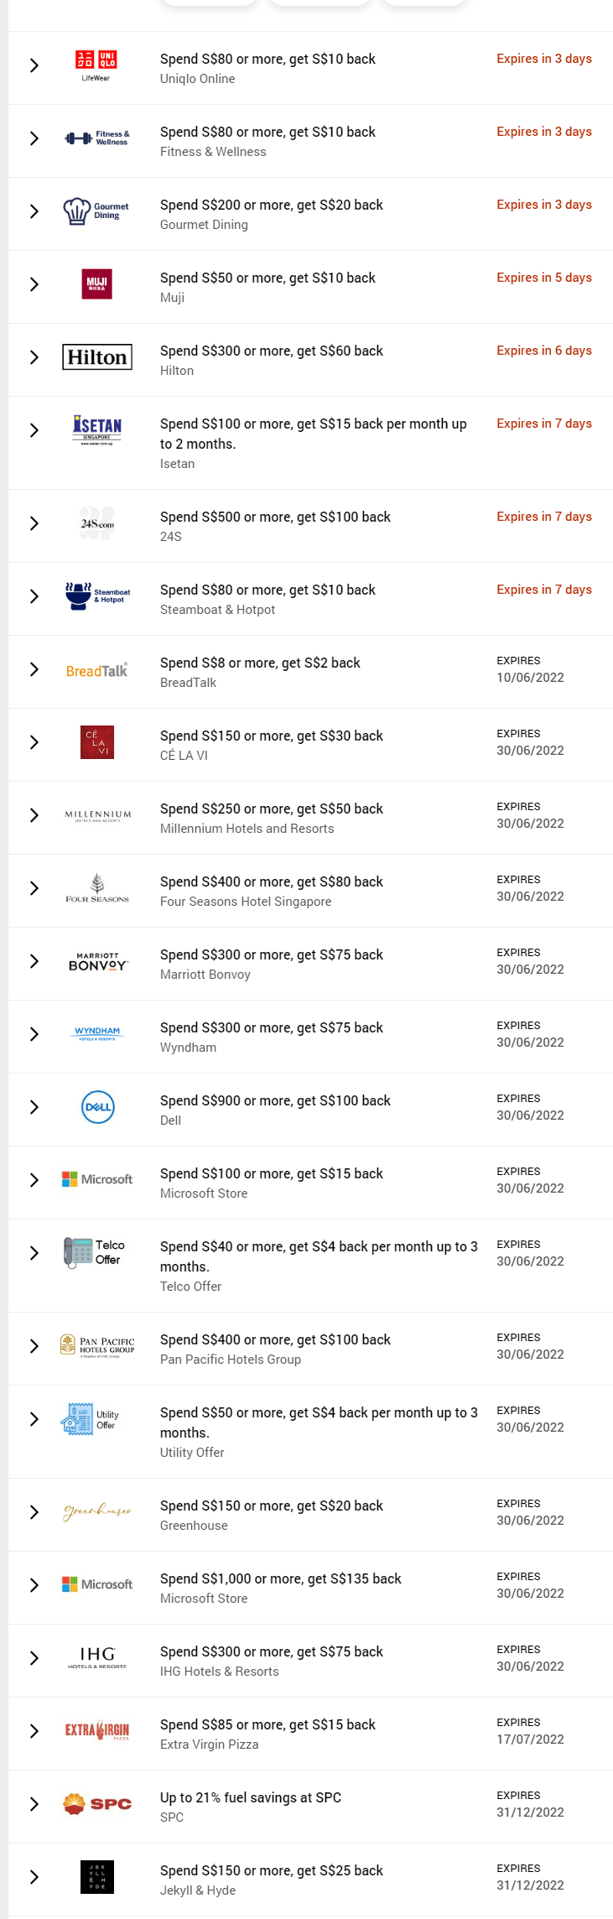Click the BreadTalk logo
Image resolution: width=613 pixels, height=1919 pixels.
tap(96, 671)
